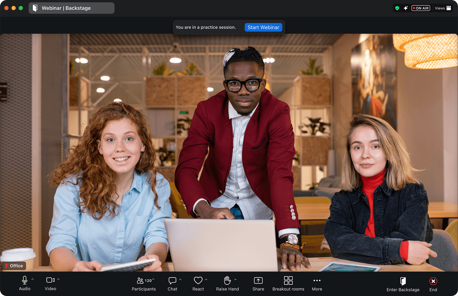The height and width of the screenshot is (296, 458).
Task: Click the ON AIR recording indicator
Action: pyautogui.click(x=421, y=8)
